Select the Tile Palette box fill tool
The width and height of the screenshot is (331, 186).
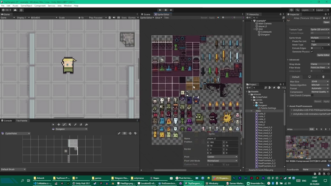tap(70, 125)
